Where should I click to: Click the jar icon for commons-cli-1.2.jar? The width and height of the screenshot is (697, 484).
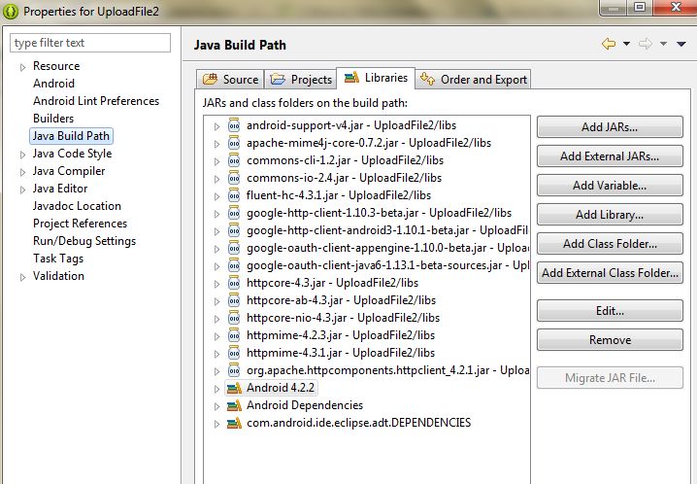234,160
